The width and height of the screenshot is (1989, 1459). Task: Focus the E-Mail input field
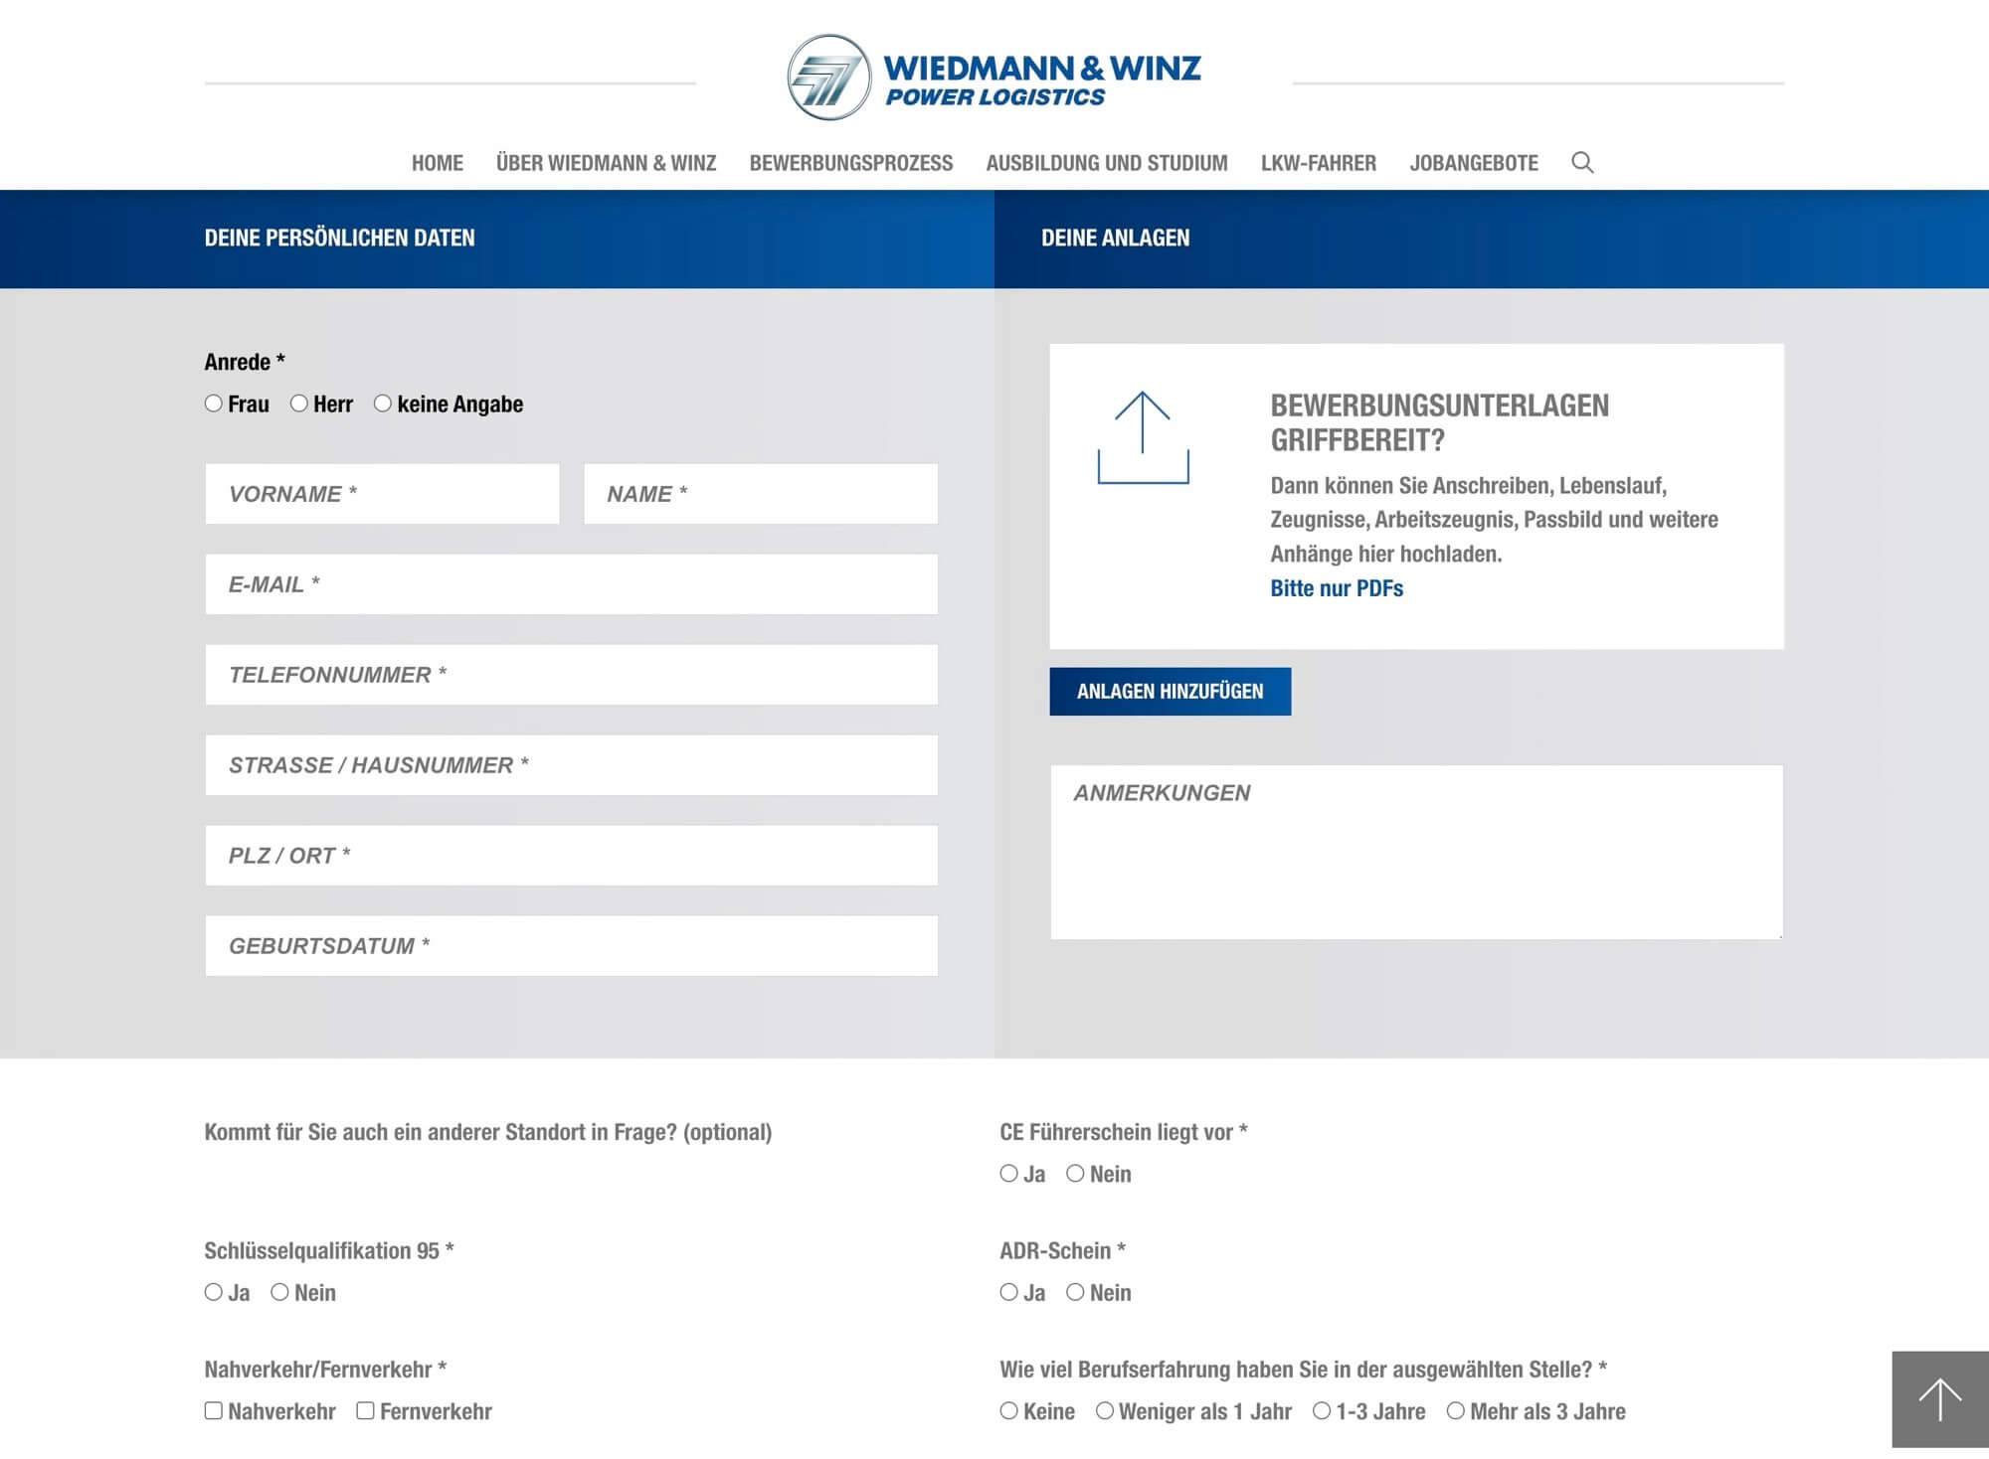(571, 584)
